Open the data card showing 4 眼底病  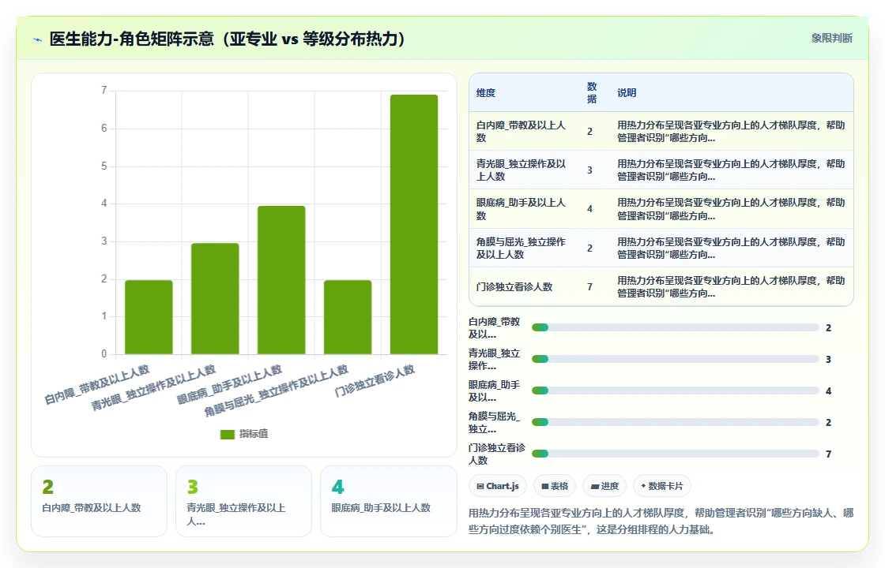[388, 501]
